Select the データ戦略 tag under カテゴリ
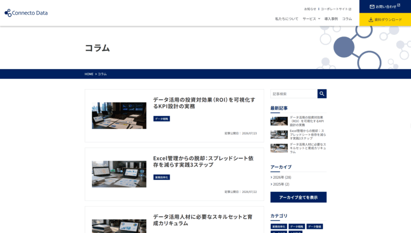The image size is (411, 233). tap(297, 227)
